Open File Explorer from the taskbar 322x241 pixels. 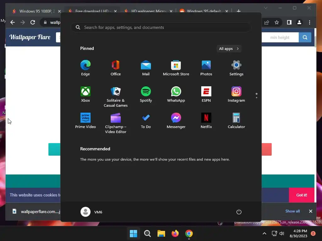click(x=161, y=233)
